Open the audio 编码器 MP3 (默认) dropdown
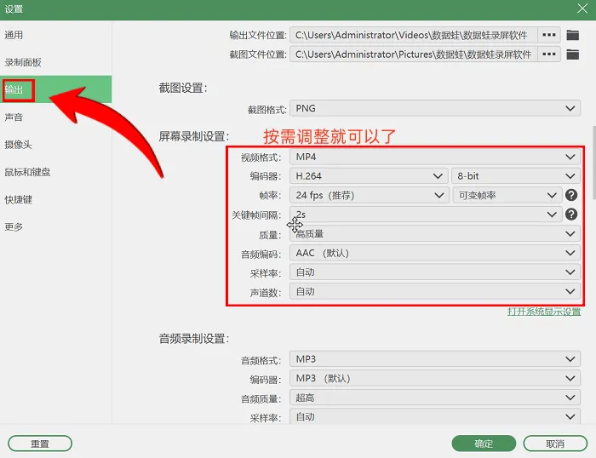This screenshot has width=596, height=458. pyautogui.click(x=435, y=379)
